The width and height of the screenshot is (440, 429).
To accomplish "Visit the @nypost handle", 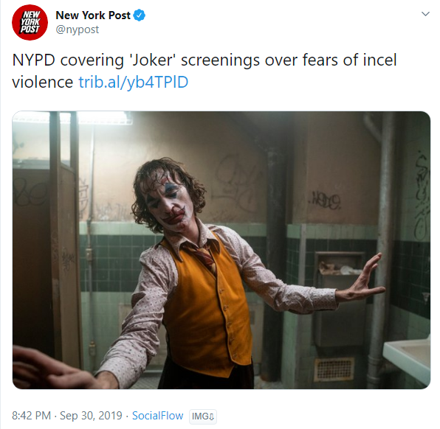I will click(x=78, y=29).
